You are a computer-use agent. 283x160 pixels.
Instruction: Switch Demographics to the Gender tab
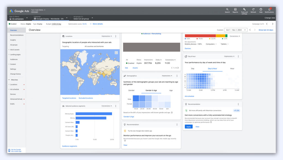tap(131, 90)
